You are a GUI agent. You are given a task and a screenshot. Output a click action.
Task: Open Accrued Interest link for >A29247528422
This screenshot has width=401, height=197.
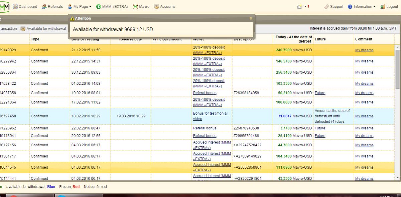212,145
